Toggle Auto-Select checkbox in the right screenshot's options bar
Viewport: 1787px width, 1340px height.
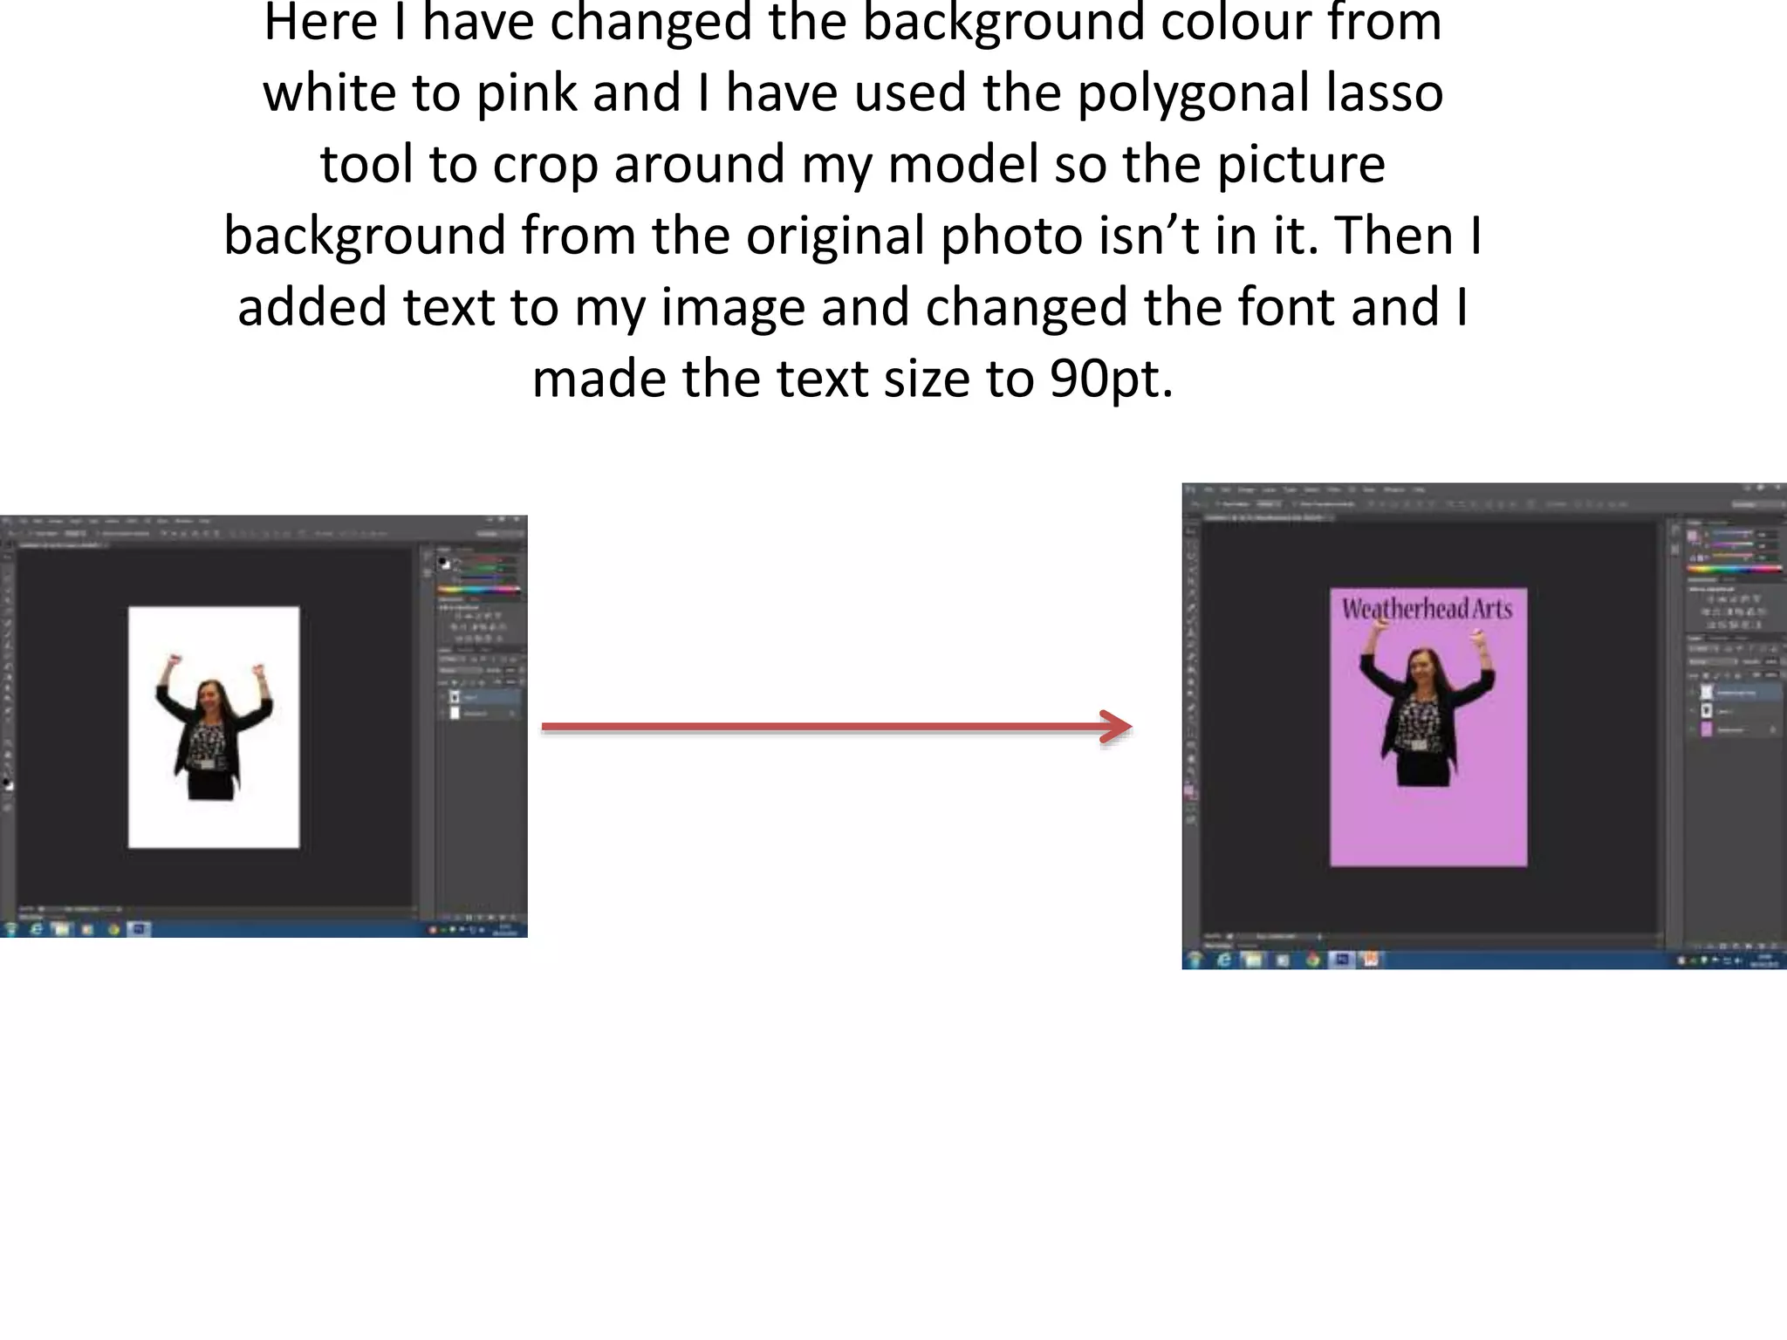(1217, 504)
